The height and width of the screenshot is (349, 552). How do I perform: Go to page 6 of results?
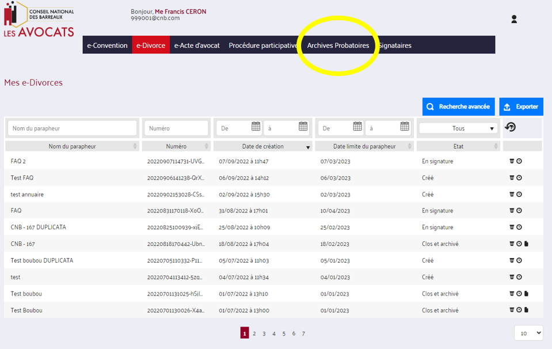tap(294, 333)
